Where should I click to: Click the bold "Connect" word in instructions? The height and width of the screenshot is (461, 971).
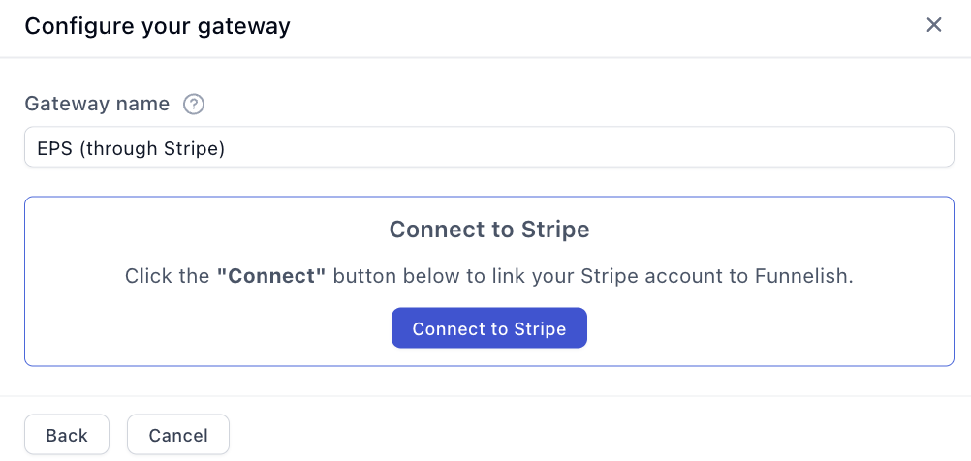point(272,276)
